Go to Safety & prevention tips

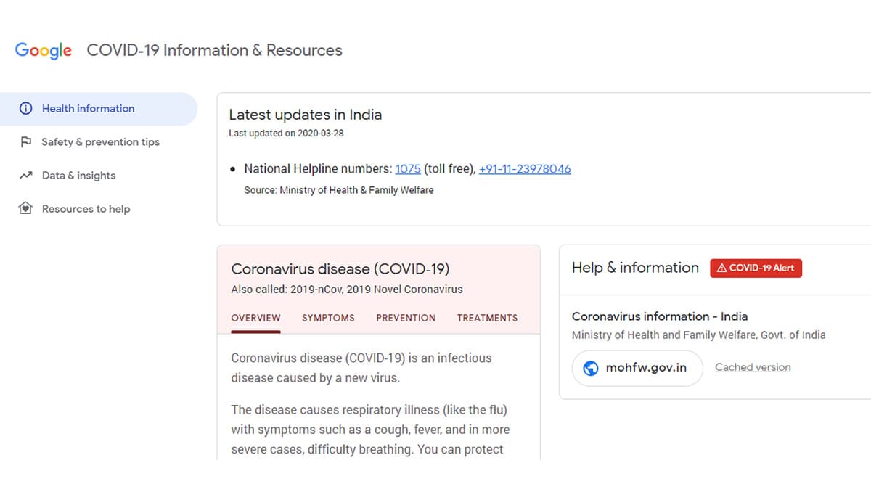(x=99, y=142)
